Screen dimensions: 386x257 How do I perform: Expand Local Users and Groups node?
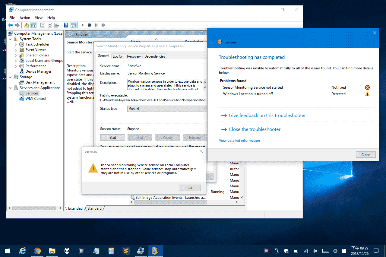16,61
